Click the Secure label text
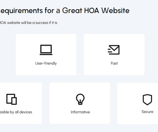158x132 pixels. 147,112
